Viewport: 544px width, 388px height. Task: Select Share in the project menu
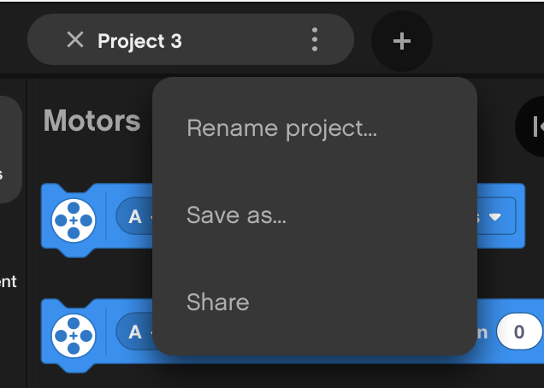217,303
